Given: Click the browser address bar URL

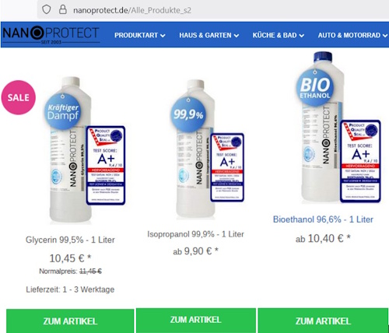Looking at the screenshot, I should pyautogui.click(x=132, y=10).
